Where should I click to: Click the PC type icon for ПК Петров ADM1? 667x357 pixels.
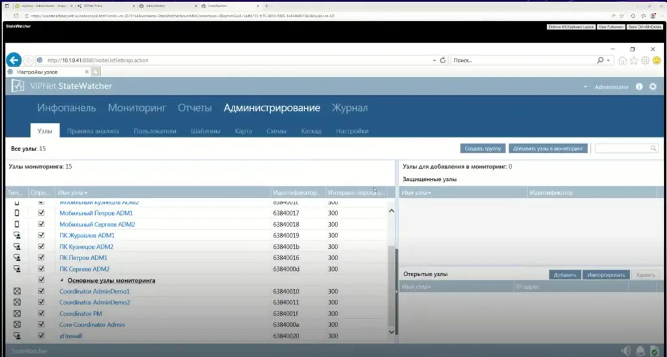[x=17, y=258]
